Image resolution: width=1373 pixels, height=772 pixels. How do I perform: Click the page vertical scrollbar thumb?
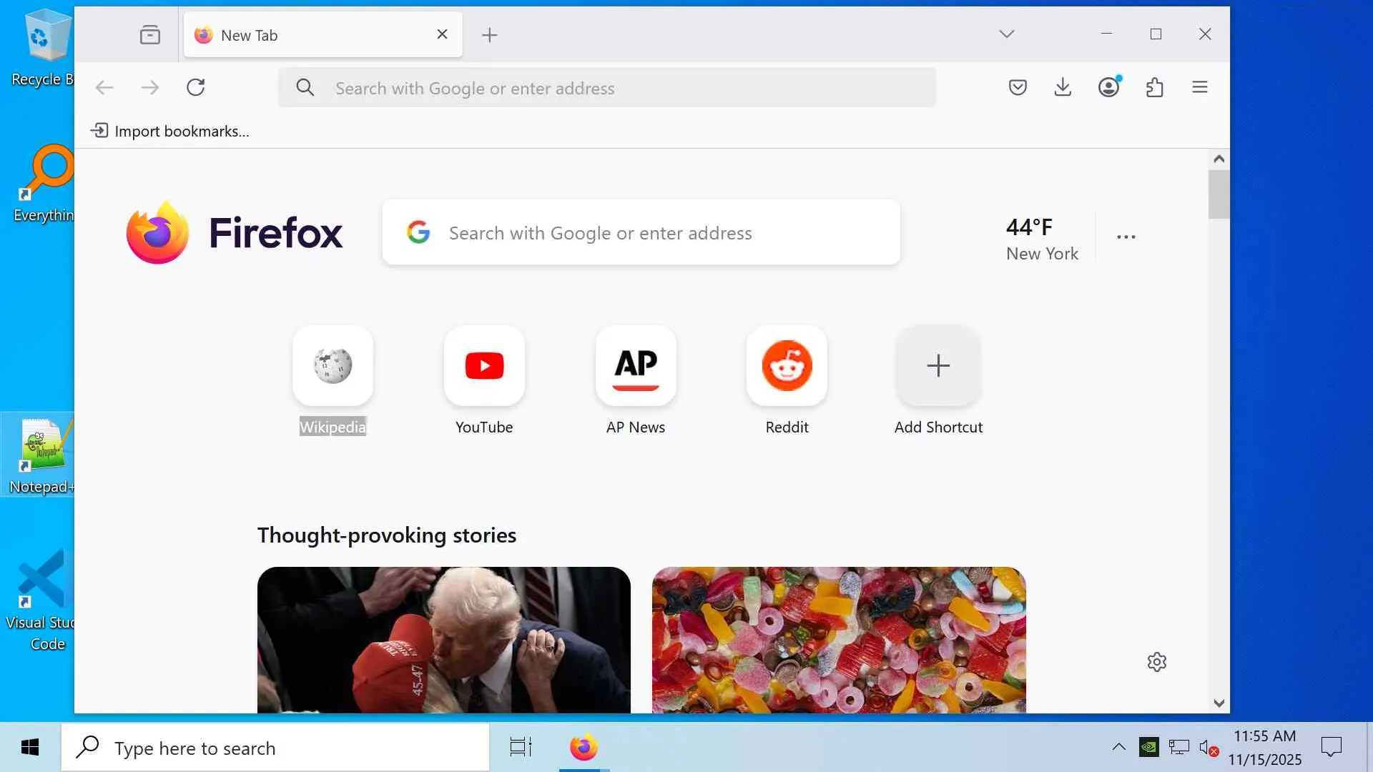click(1219, 194)
